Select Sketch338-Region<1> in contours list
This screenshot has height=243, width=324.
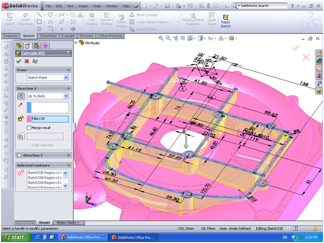pos(45,172)
